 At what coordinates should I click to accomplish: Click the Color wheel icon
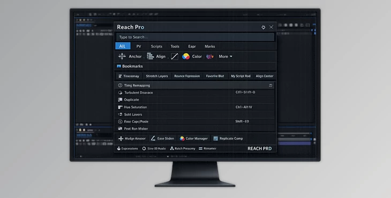pos(186,56)
